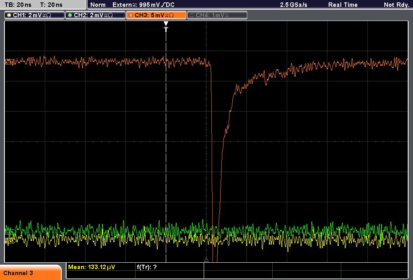Click the Mean: 133.12 µV measurement
413x280 pixels.
pyautogui.click(x=92, y=267)
